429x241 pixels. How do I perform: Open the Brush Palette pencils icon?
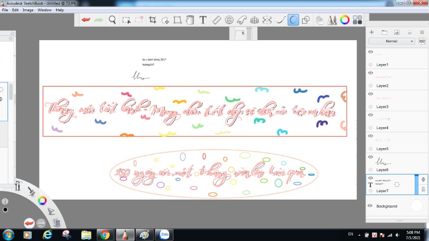point(332,20)
